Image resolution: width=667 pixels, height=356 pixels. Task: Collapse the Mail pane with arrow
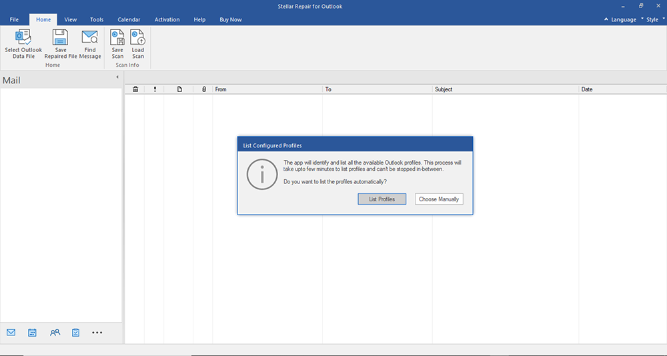117,77
